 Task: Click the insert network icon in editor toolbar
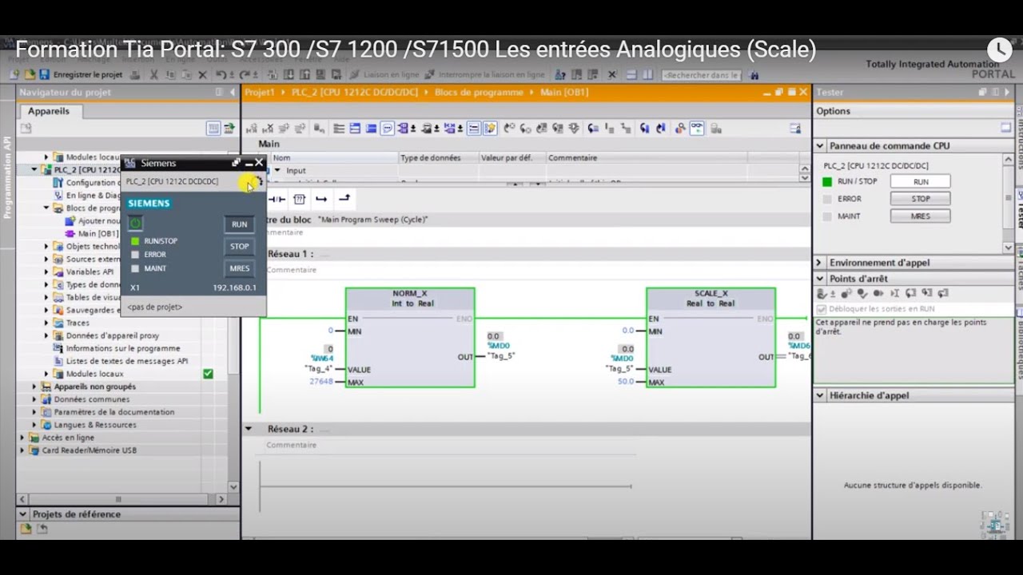point(251,128)
